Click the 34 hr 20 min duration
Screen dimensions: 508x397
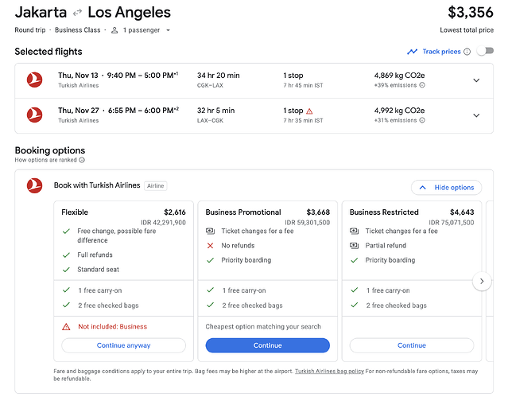pos(218,76)
